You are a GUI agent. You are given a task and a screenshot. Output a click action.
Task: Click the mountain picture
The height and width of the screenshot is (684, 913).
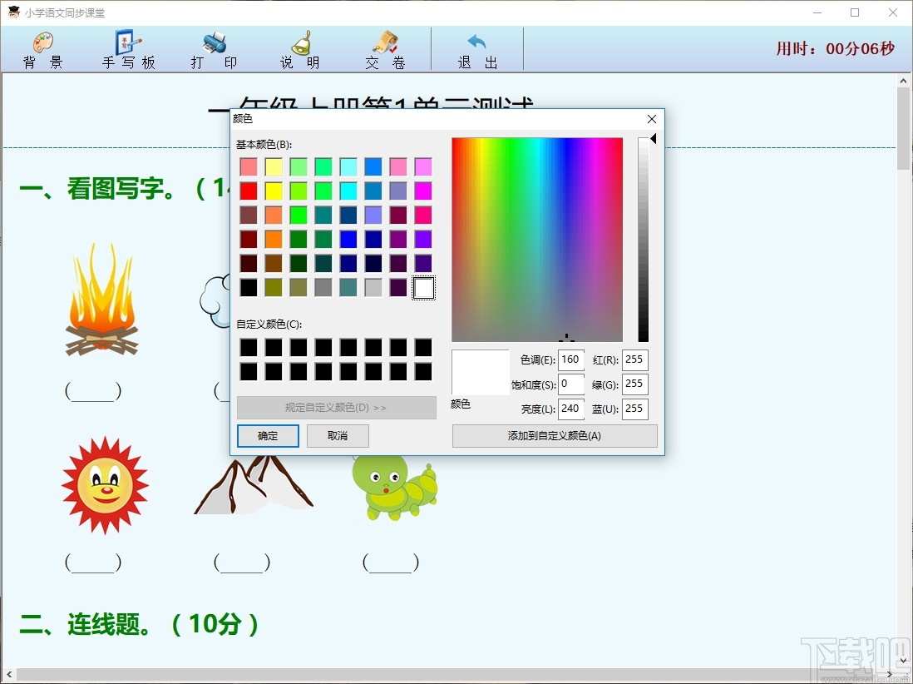coord(254,485)
